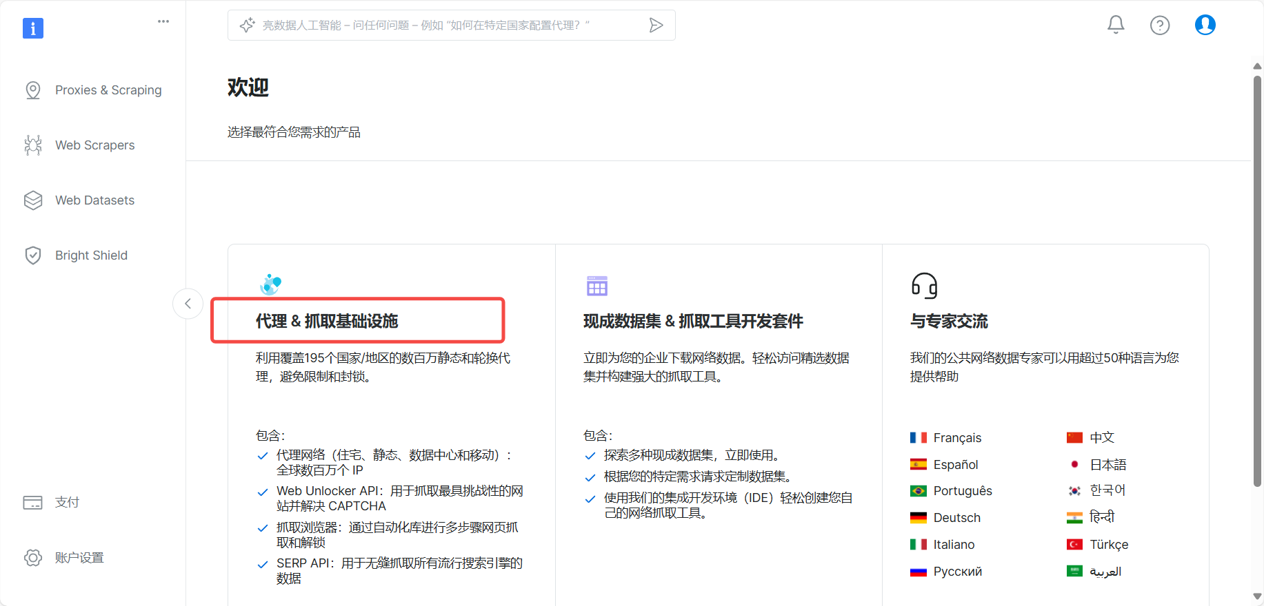1264x606 pixels.
Task: Click the French flag icon
Action: [x=919, y=438]
